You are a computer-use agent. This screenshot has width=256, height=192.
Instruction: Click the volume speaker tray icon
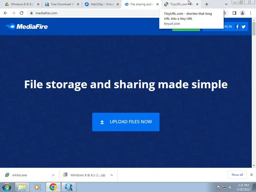(x=231, y=187)
